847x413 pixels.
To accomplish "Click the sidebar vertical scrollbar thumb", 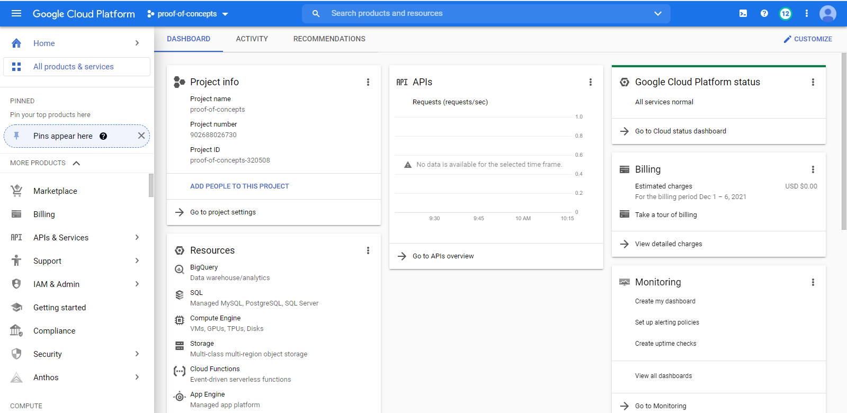I will (151, 185).
